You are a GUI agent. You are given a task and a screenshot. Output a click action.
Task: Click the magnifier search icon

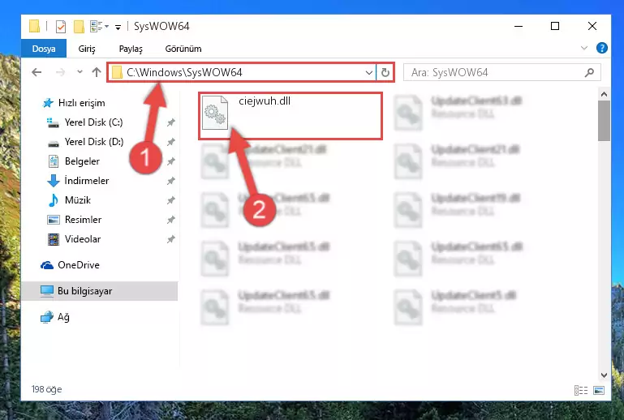589,72
